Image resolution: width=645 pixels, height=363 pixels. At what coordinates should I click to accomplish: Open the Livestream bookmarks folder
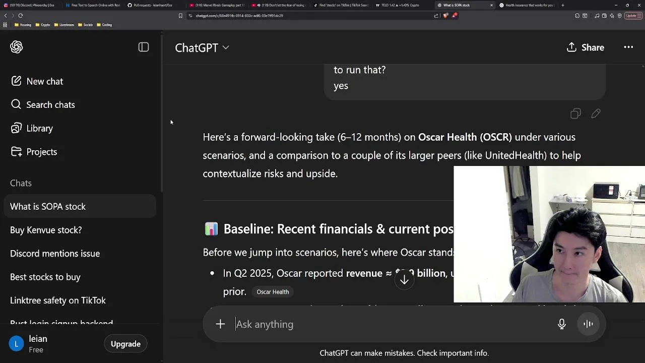(x=64, y=25)
